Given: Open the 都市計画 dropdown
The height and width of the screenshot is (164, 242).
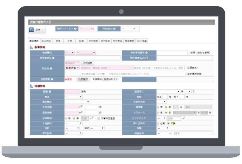Looking at the screenshot, I should point(73,133).
